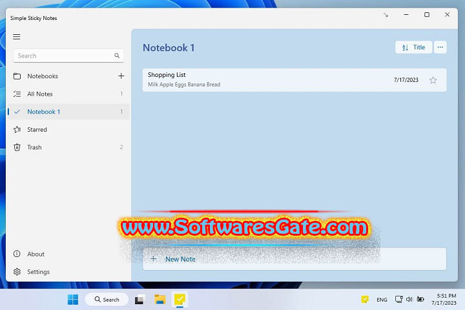
Task: Open Starred notes
Action: point(68,129)
